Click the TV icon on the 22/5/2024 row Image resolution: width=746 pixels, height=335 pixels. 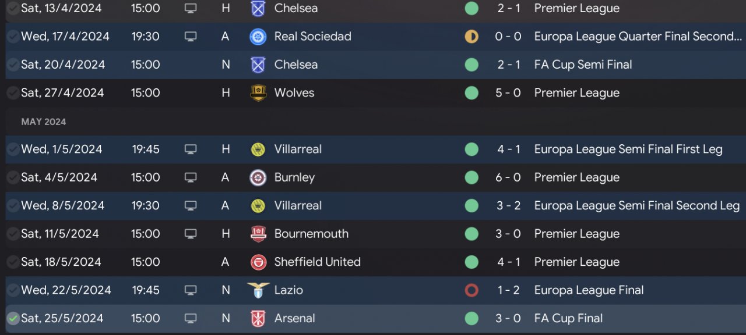click(x=191, y=290)
